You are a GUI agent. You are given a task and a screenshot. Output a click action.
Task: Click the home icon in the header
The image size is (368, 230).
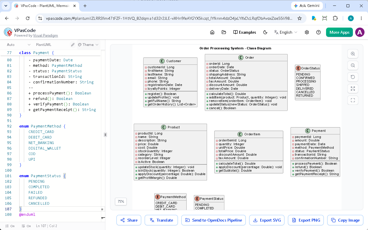tap(212, 32)
